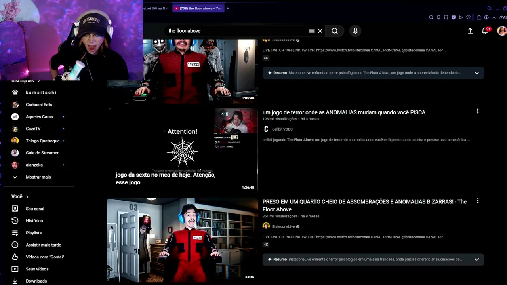Open the notifications bell

485,31
